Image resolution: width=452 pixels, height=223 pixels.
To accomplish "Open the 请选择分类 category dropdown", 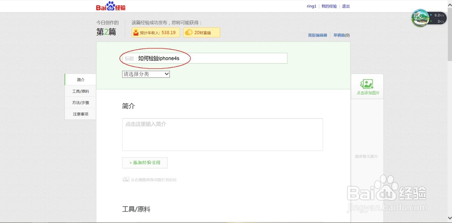I will [x=146, y=74].
